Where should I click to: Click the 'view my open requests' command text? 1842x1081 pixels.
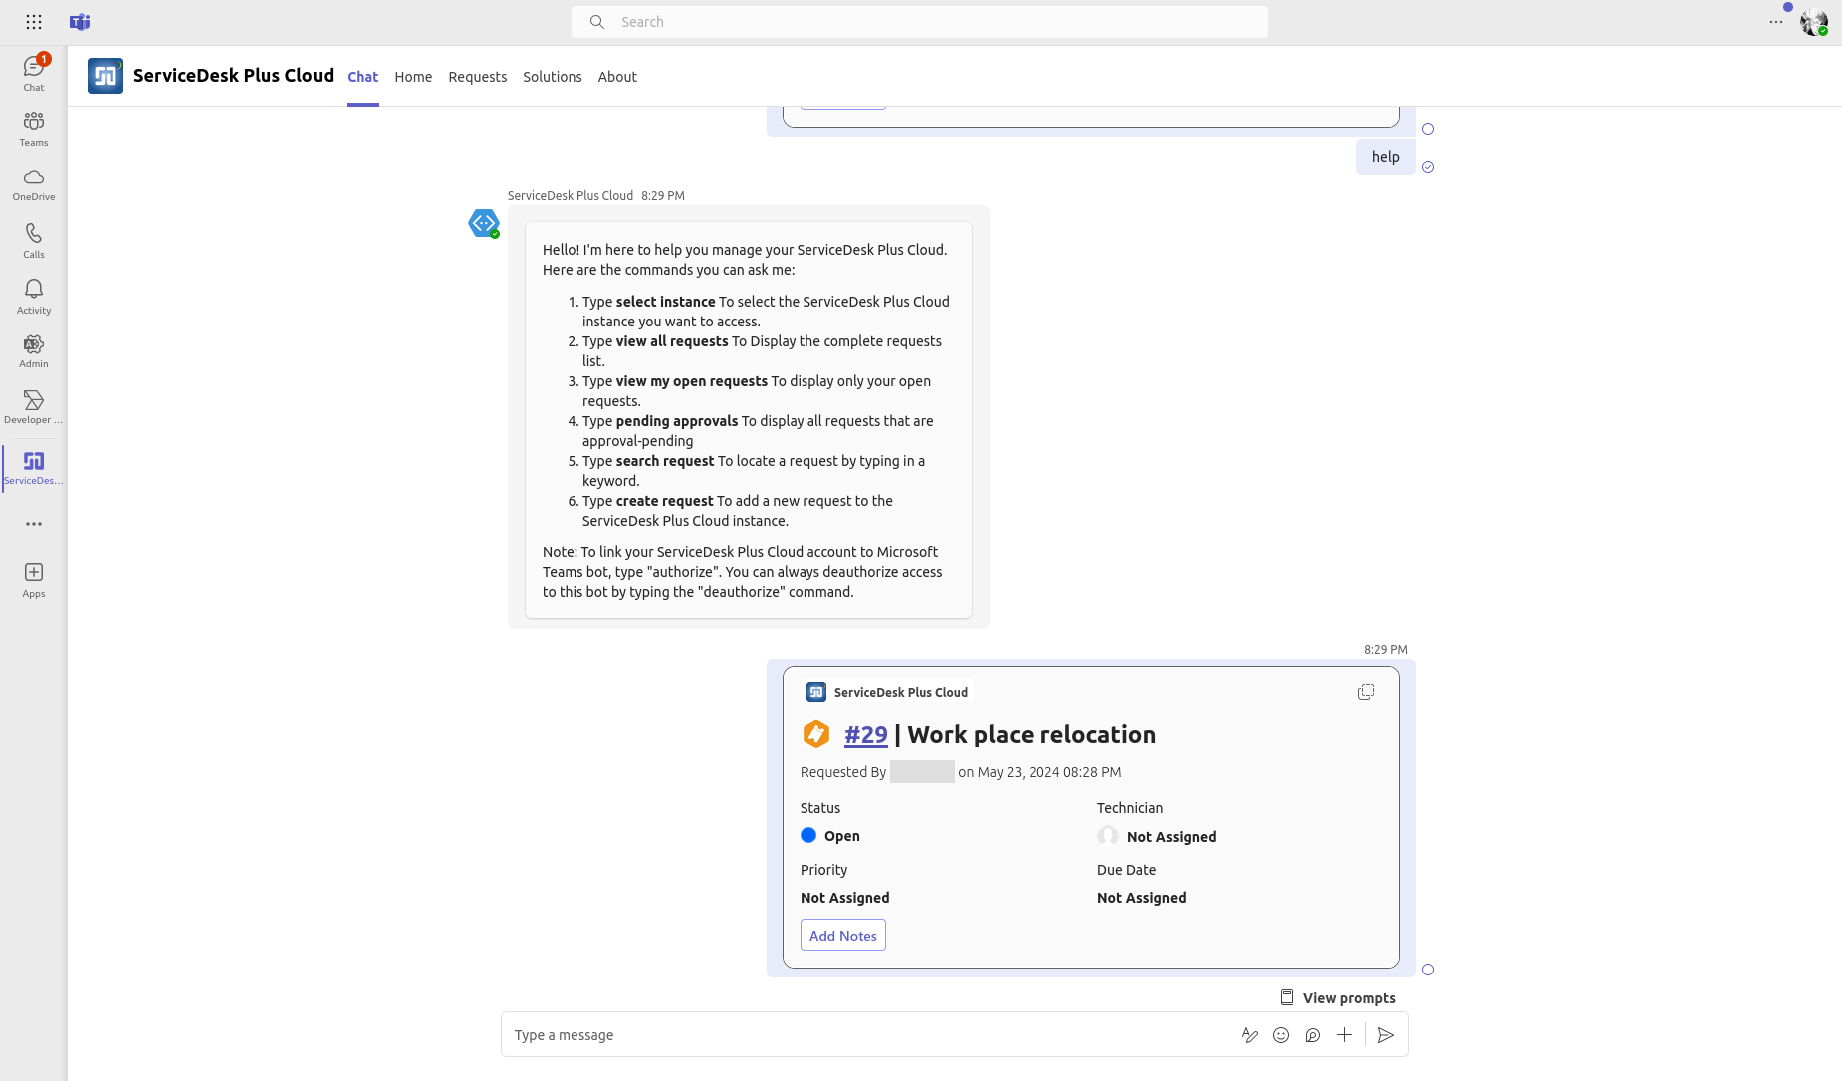[x=692, y=381]
